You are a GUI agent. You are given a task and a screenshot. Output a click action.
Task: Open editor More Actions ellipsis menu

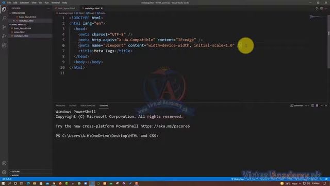point(326,8)
